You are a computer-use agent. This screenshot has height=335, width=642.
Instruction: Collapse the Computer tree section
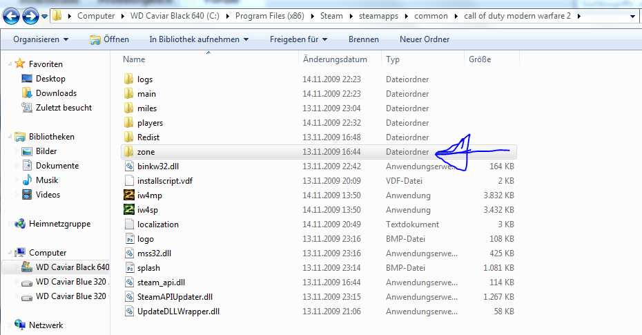[10, 253]
